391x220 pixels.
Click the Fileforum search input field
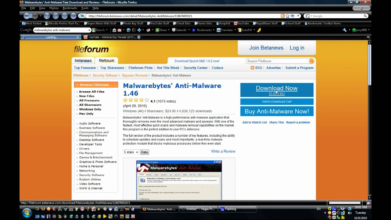(277, 61)
